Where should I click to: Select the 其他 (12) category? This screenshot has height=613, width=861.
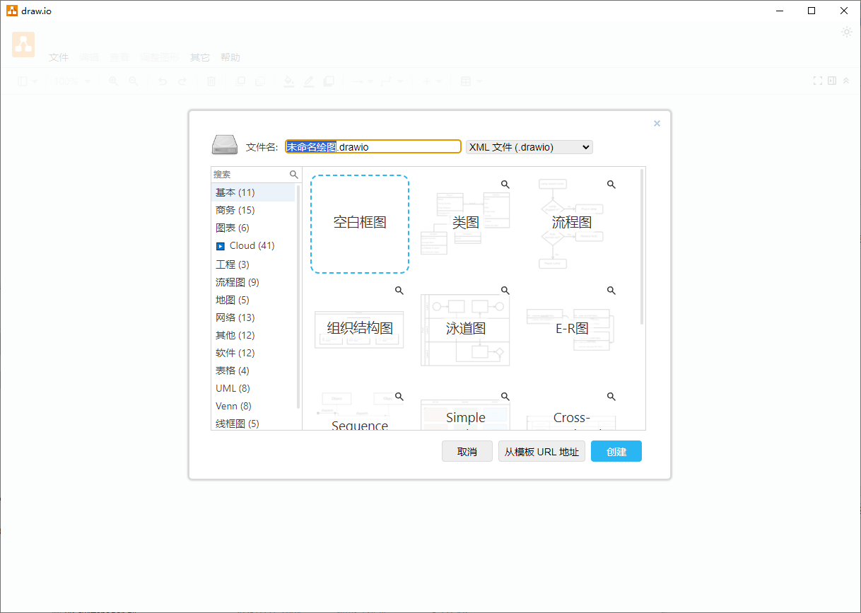pyautogui.click(x=253, y=335)
